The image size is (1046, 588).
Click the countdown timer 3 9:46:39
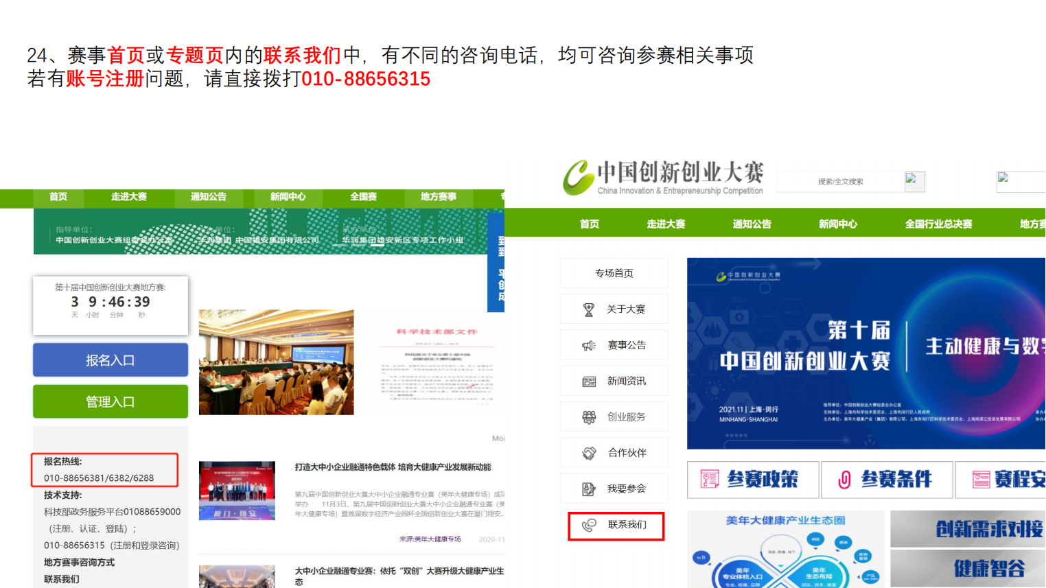(111, 302)
